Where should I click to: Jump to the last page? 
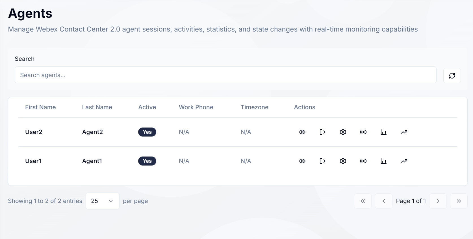pyautogui.click(x=459, y=201)
